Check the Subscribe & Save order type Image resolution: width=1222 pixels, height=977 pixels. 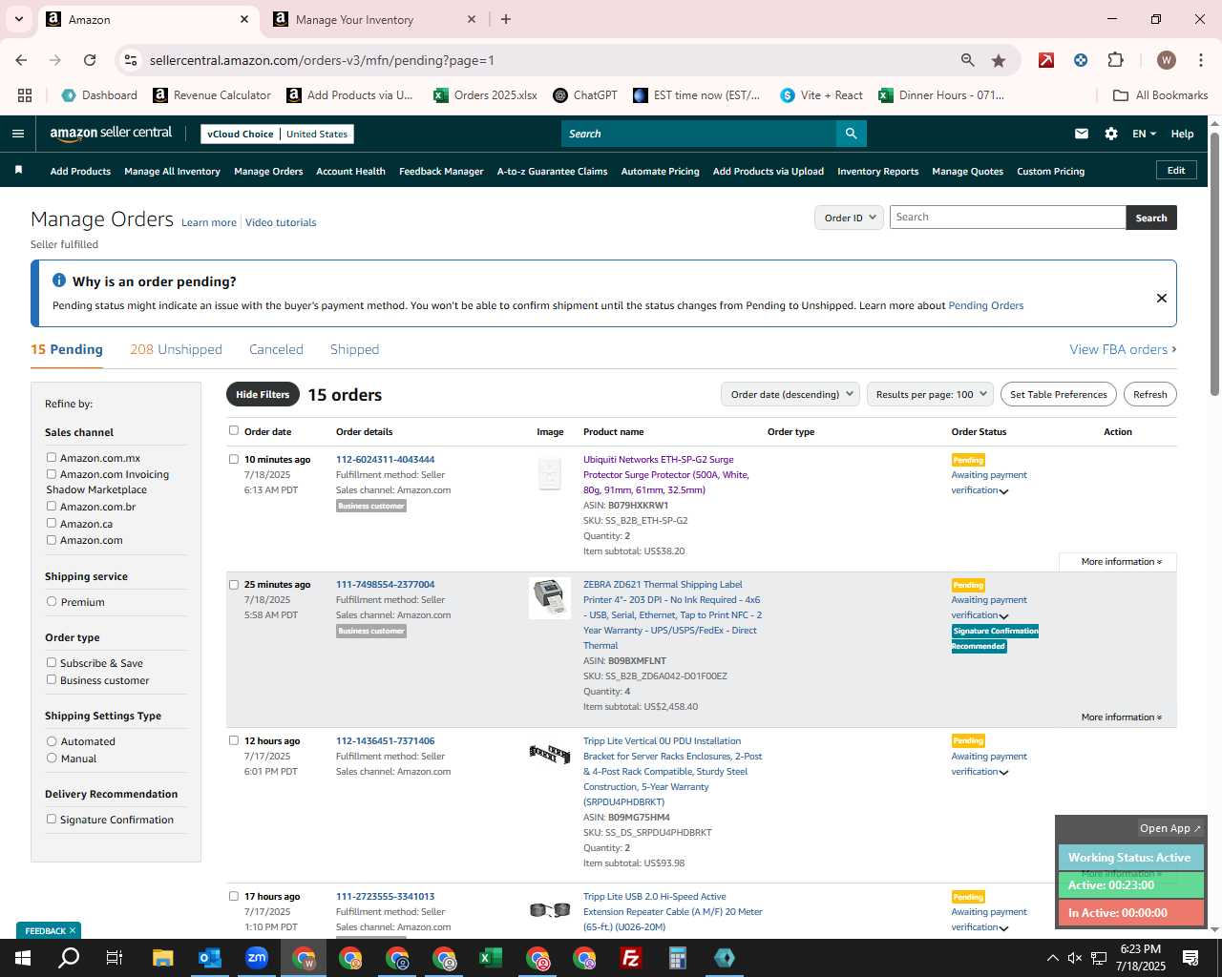tap(52, 662)
